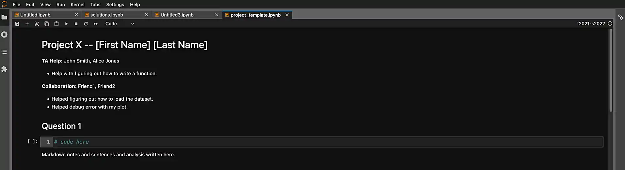Open the Tabs menu
This screenshot has height=170, width=625.
(x=95, y=5)
